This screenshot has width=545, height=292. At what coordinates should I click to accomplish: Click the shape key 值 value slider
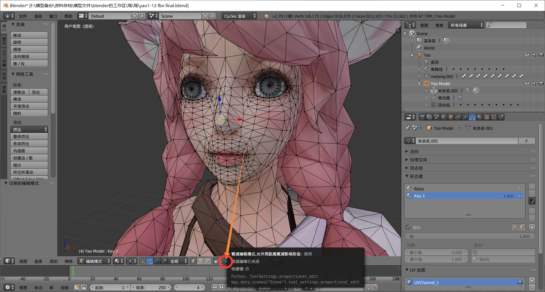click(x=470, y=237)
